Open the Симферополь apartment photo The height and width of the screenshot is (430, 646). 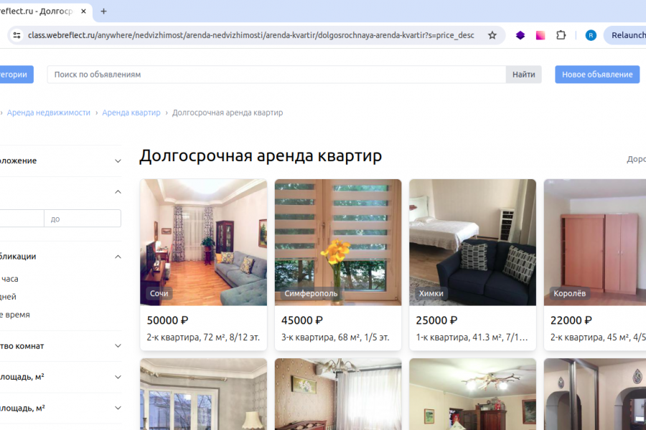click(x=338, y=242)
